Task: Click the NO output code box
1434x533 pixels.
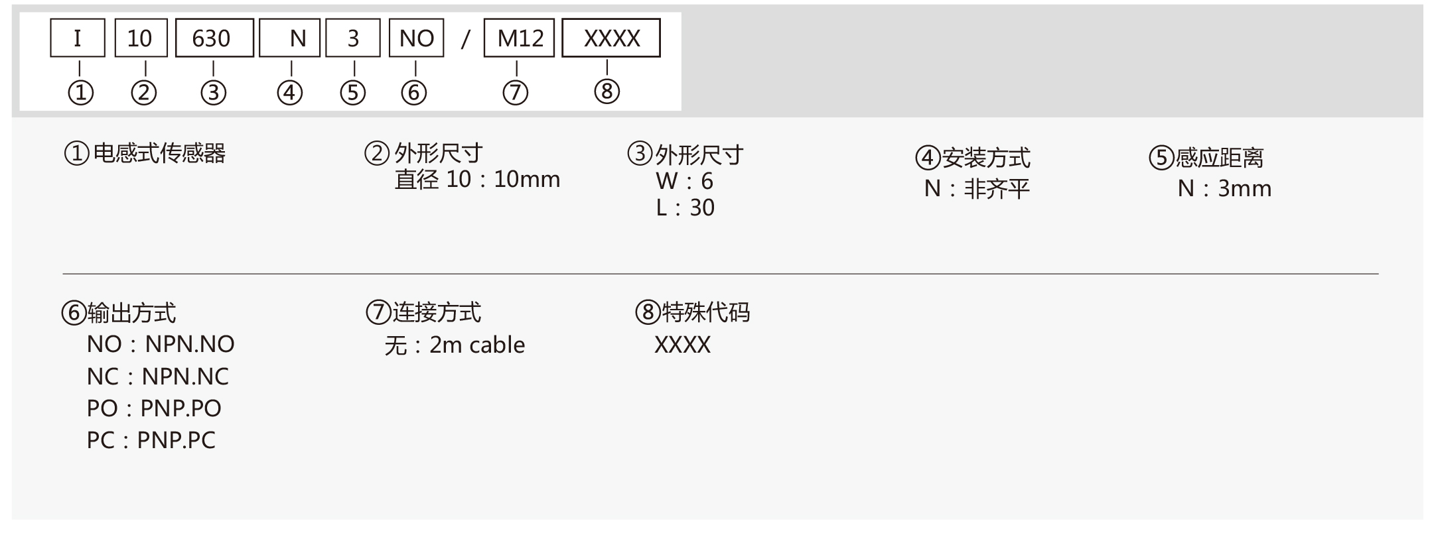Action: 416,38
